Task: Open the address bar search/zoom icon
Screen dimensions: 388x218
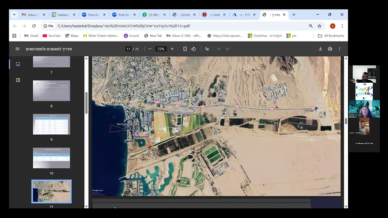Action: pyautogui.click(x=311, y=26)
